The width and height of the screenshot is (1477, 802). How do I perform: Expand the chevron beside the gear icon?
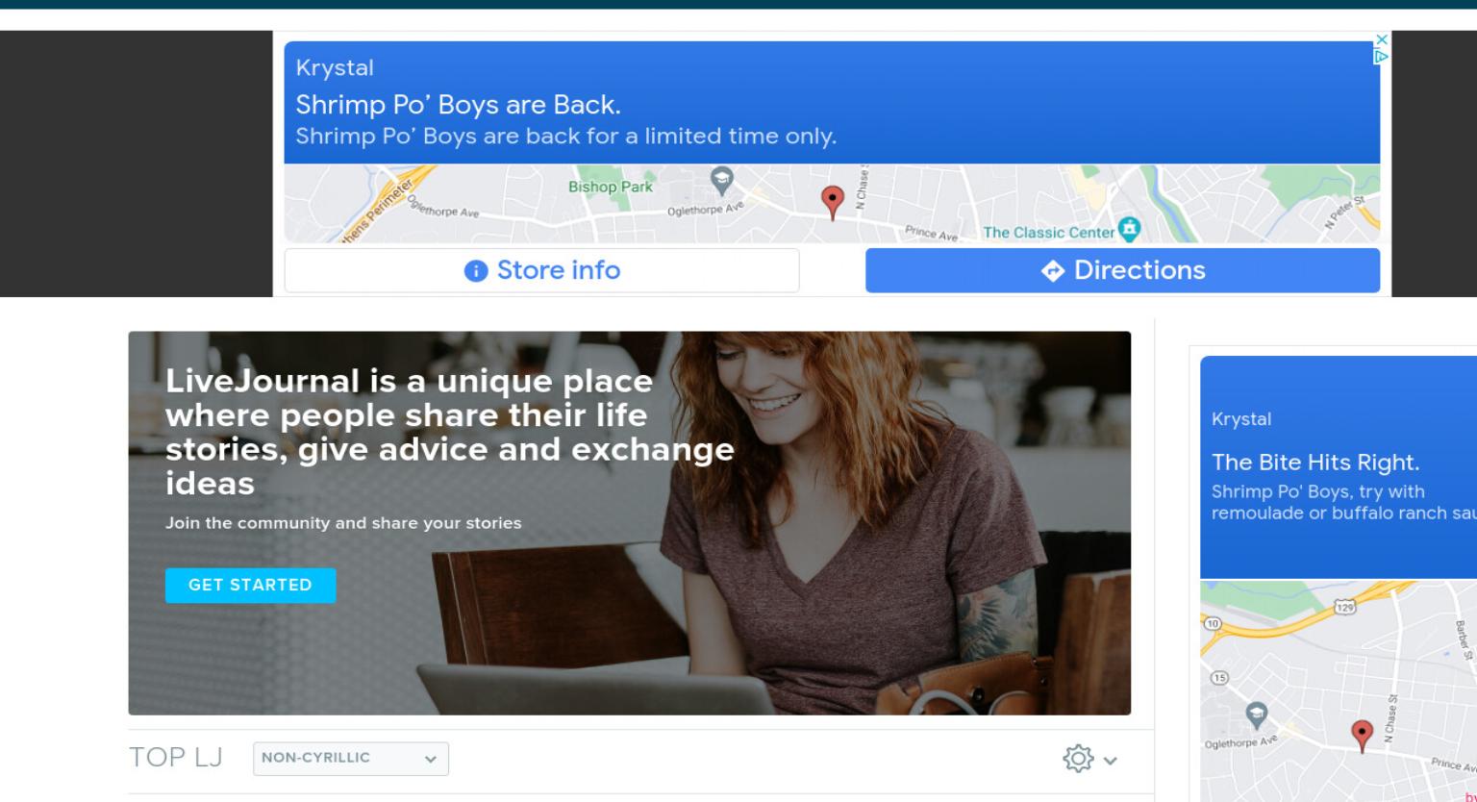pos(1111,761)
